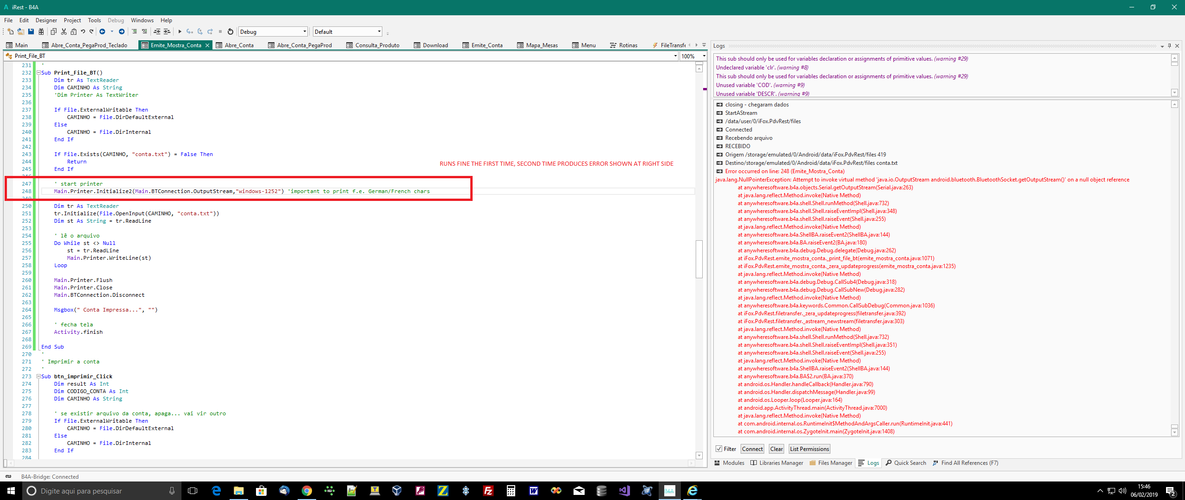Click the Navigate Forward blue arrow
Image resolution: width=1185 pixels, height=500 pixels.
122,31
